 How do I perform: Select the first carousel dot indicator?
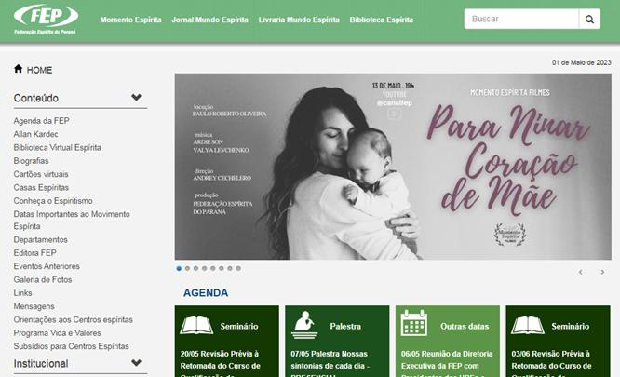[x=179, y=268]
